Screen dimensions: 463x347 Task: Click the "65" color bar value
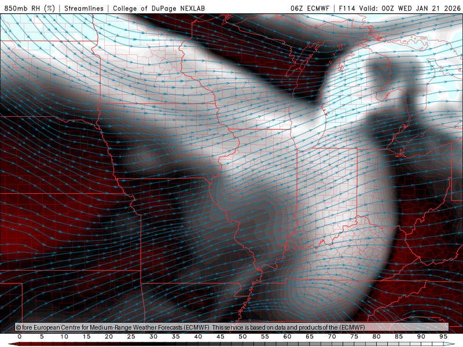[x=310, y=337]
